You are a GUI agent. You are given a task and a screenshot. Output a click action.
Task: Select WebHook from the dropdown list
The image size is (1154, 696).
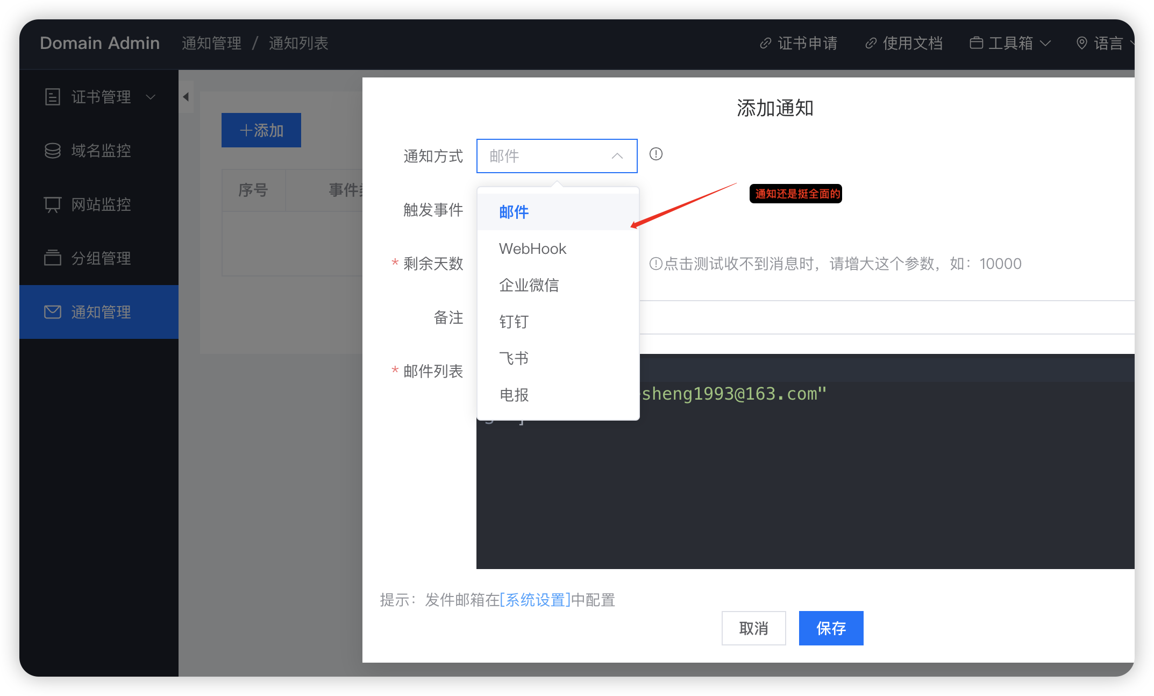click(532, 248)
